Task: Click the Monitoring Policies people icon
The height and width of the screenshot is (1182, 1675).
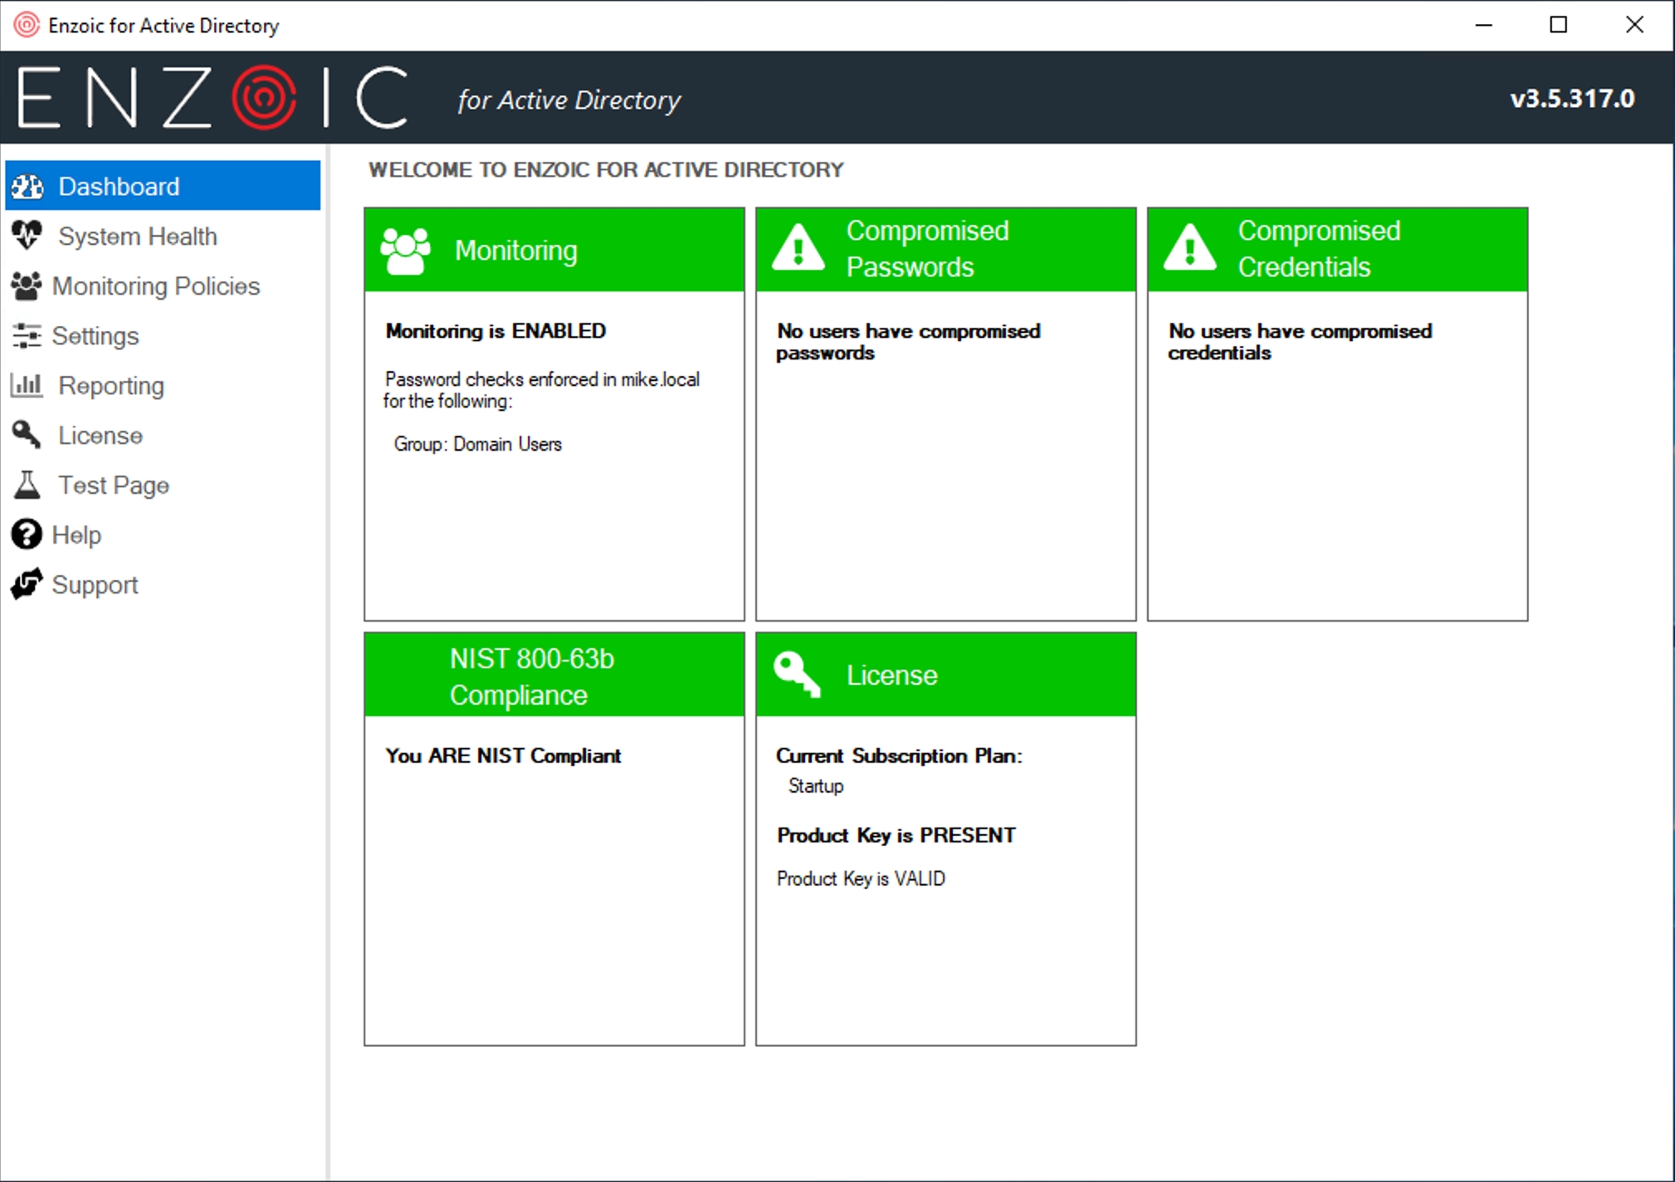Action: coord(26,286)
